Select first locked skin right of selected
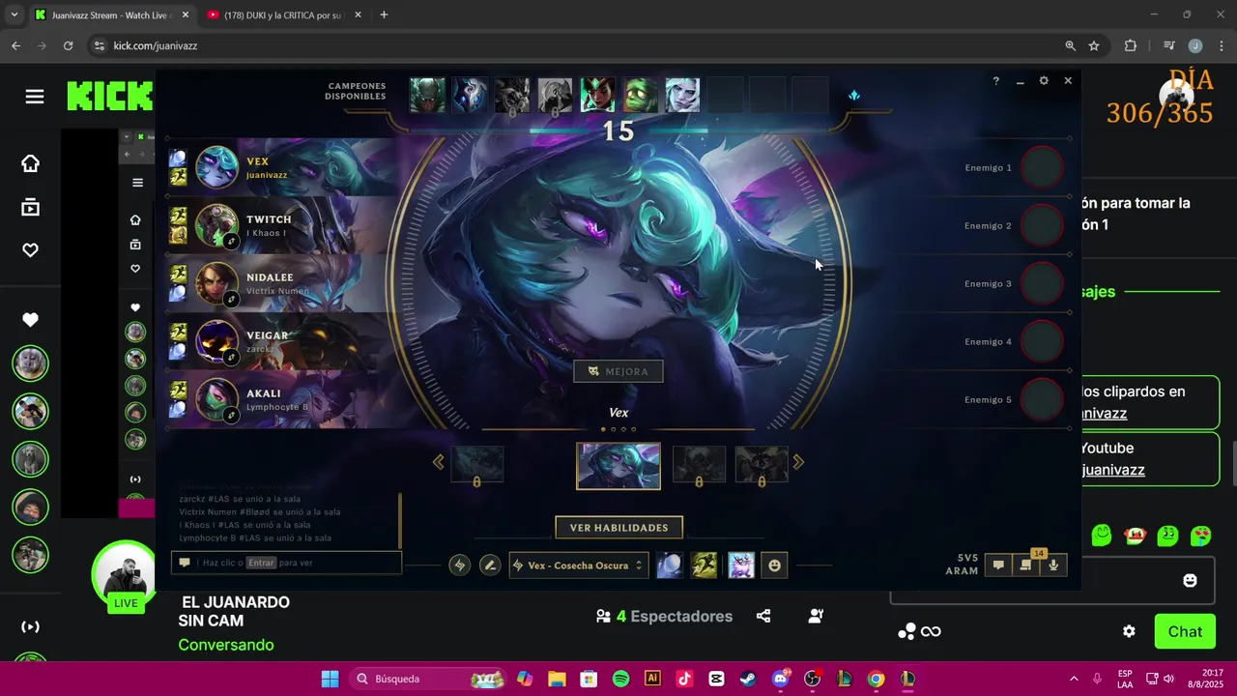The image size is (1237, 696). click(x=699, y=465)
